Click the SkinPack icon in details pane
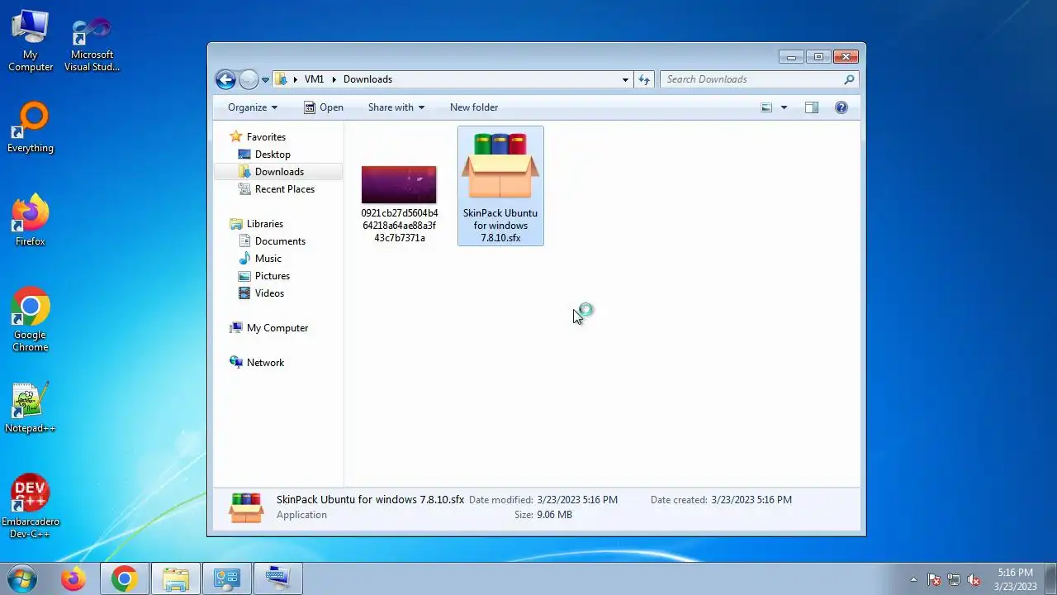Viewport: 1057px width, 595px height. (x=246, y=507)
